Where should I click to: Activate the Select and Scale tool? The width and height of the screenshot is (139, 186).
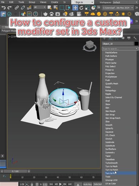(x=87, y=8)
